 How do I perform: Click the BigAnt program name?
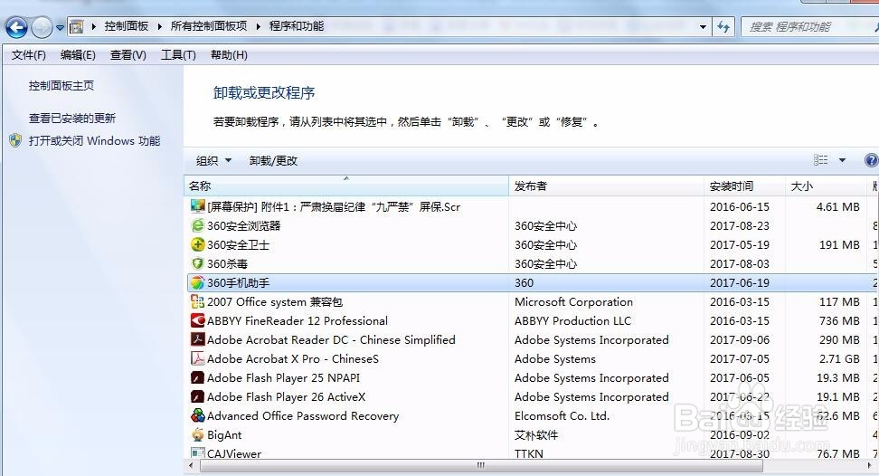(224, 435)
